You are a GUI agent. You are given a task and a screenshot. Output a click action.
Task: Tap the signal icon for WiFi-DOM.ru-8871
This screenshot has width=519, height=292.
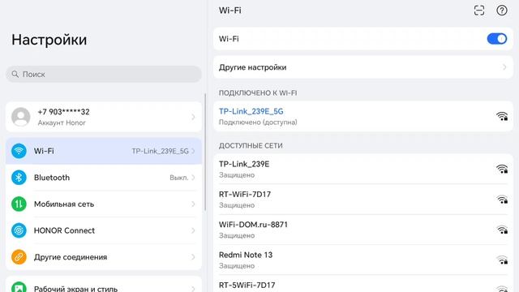(502, 230)
